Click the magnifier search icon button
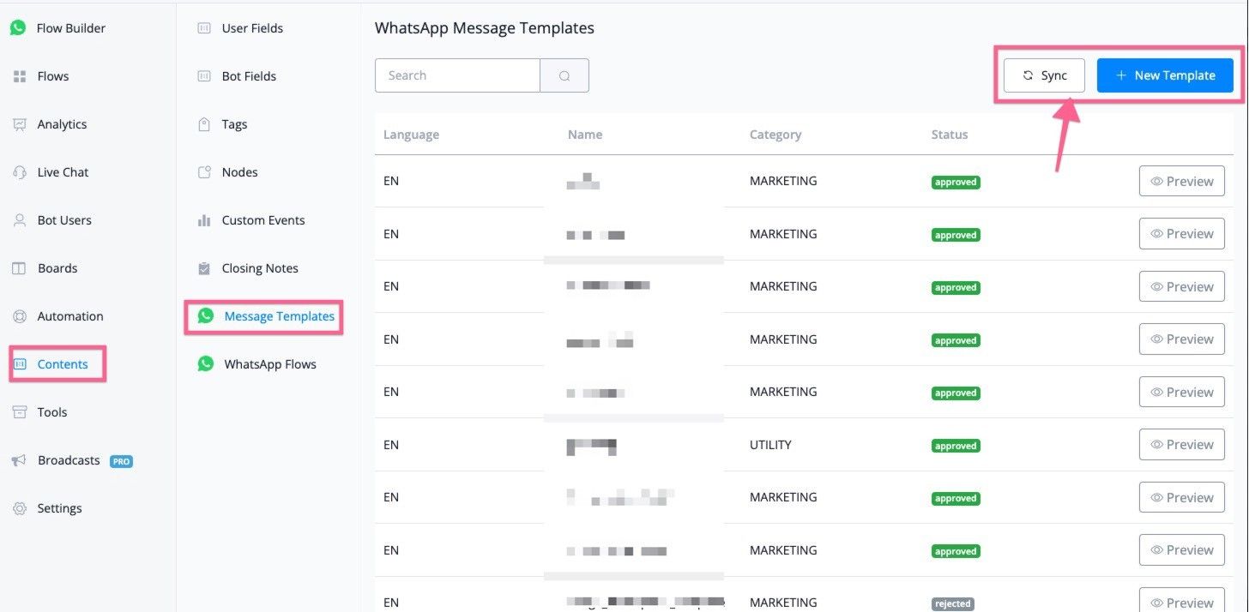The image size is (1249, 612). (564, 75)
